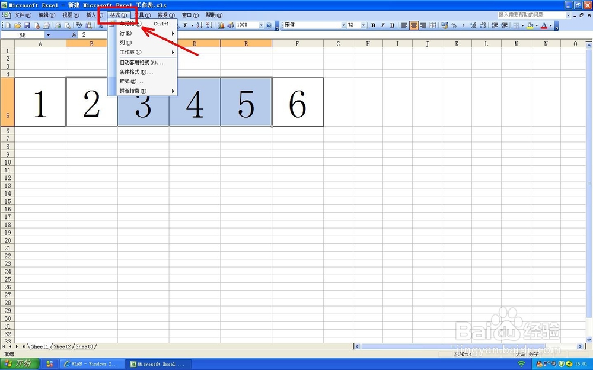The image size is (593, 370).
Task: Switch to the Sheet3 tab
Action: pos(84,346)
